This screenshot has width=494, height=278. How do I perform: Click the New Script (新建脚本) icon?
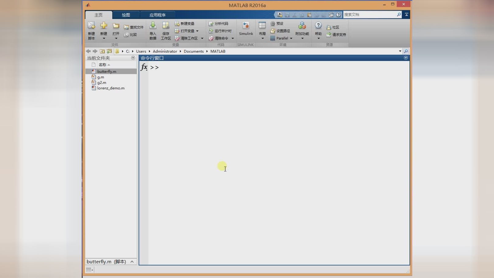[91, 25]
